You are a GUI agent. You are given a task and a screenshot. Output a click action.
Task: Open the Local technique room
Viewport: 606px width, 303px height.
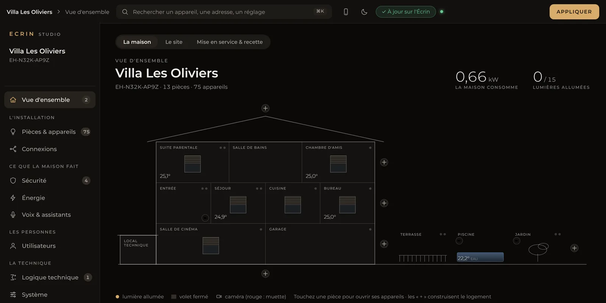click(138, 250)
